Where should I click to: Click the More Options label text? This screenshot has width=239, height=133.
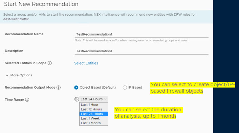[21, 75]
